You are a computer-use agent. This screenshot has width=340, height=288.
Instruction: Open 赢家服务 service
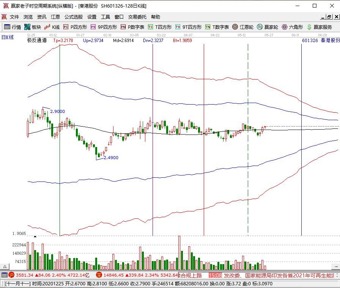[320, 27]
